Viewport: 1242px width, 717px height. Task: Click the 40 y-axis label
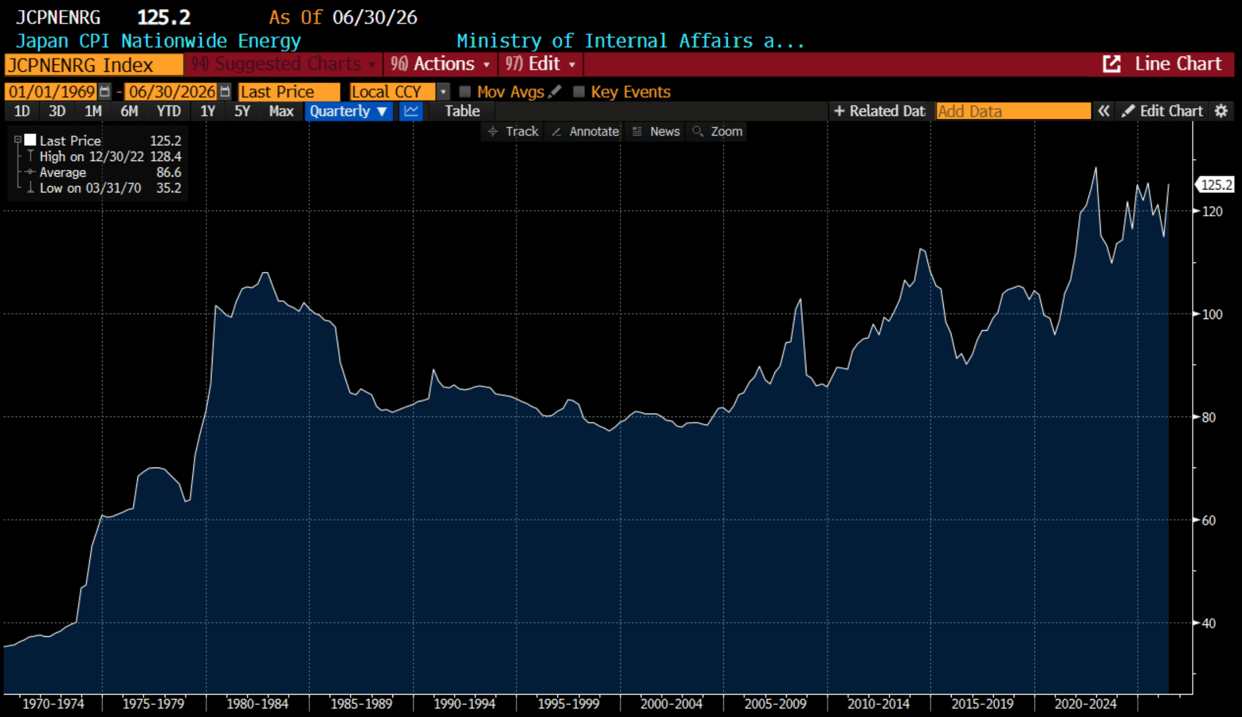click(x=1209, y=623)
